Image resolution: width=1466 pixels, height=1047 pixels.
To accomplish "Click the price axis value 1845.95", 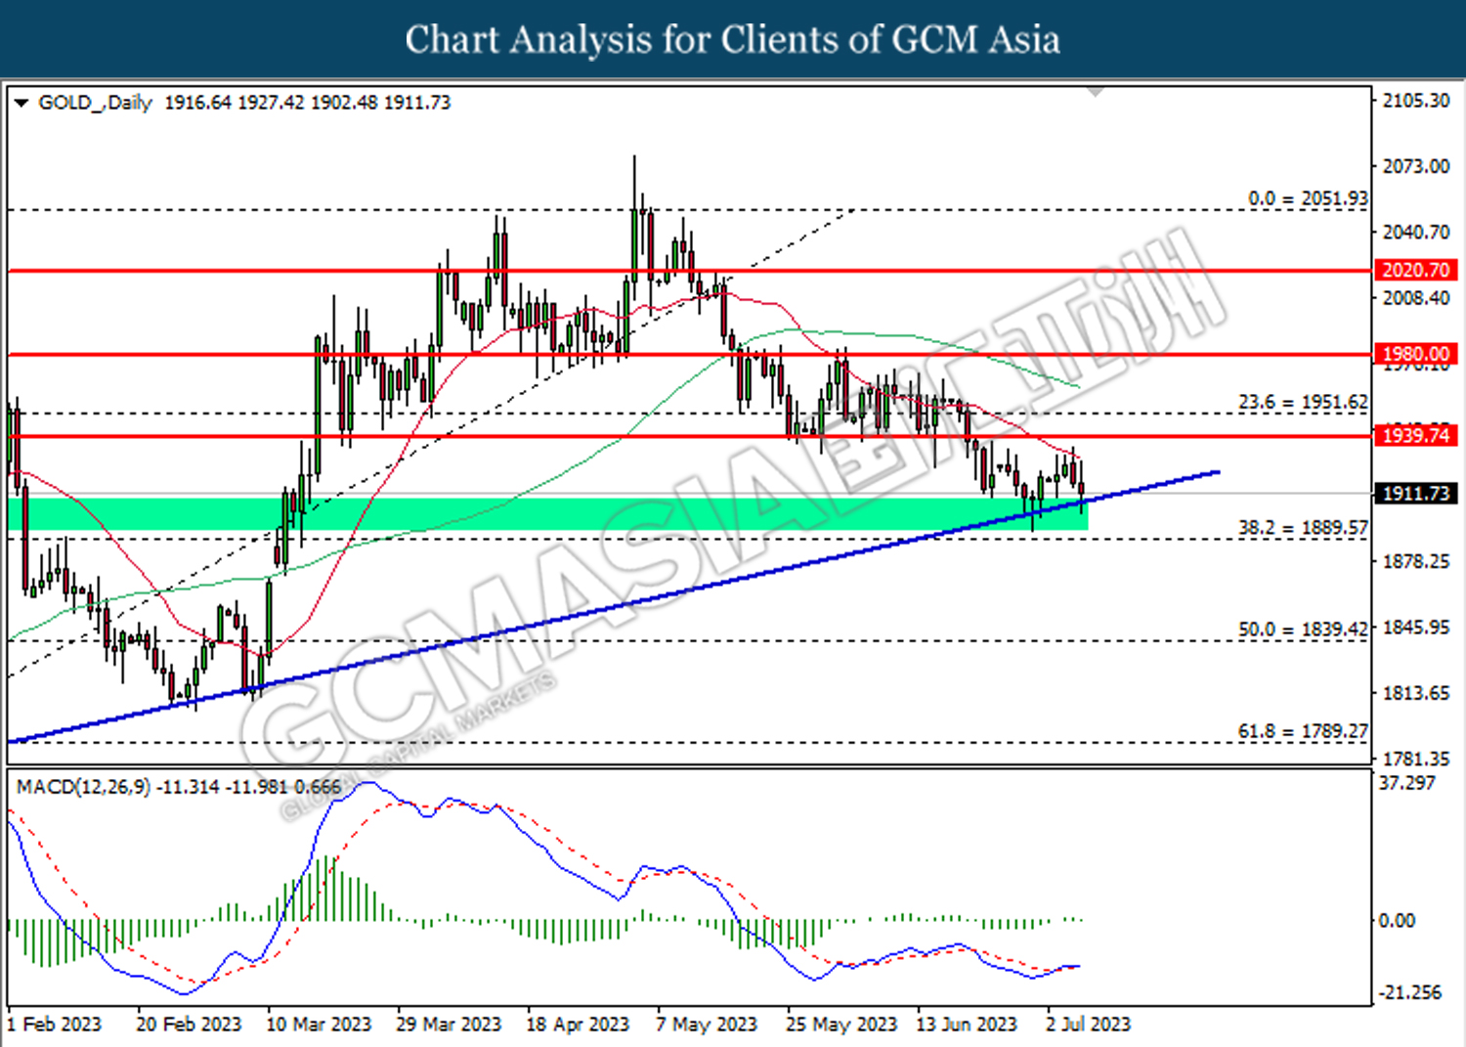I will [1415, 627].
